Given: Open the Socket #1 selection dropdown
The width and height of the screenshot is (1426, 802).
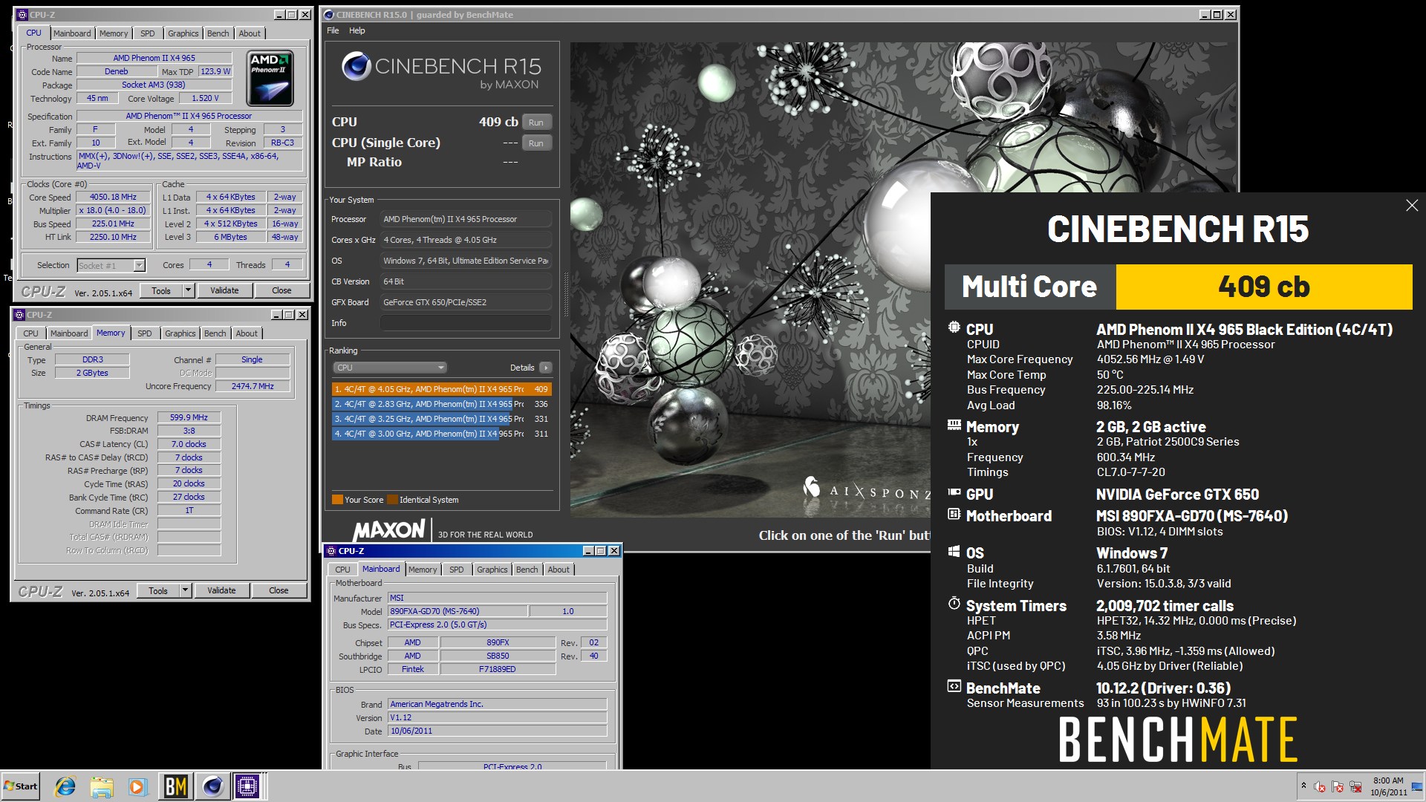Looking at the screenshot, I should click(139, 266).
